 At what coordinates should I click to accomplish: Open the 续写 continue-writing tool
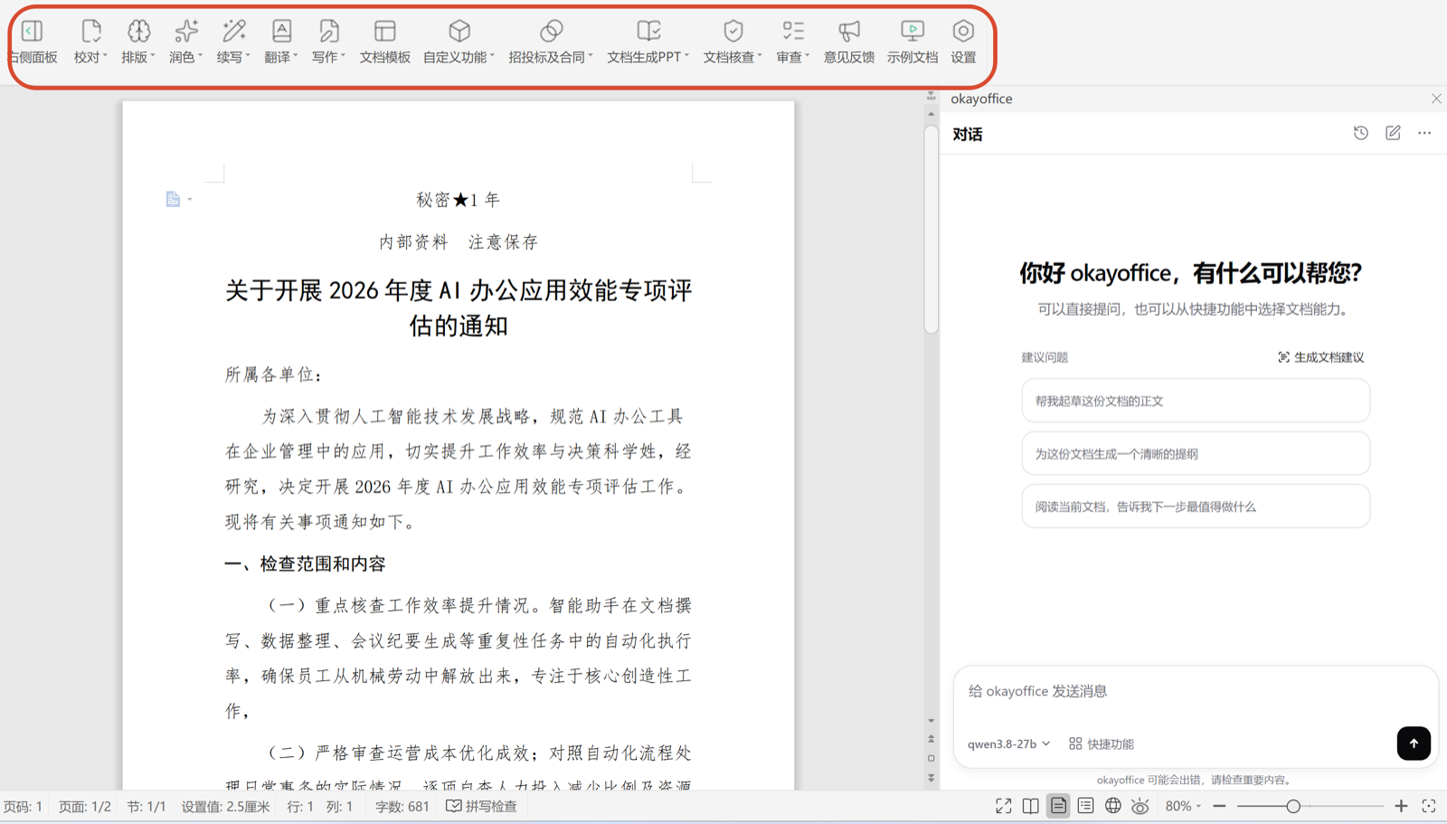[x=233, y=42]
